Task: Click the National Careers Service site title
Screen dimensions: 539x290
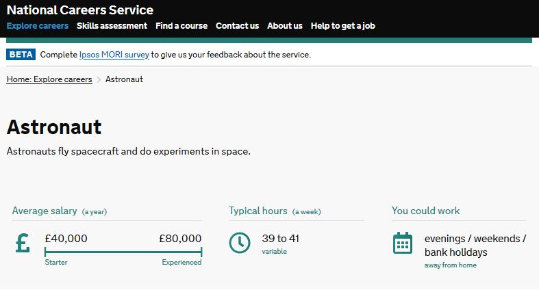Action: pyautogui.click(x=79, y=10)
